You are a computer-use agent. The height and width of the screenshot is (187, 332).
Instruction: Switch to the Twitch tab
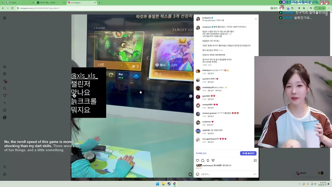pyautogui.click(x=20, y=3)
